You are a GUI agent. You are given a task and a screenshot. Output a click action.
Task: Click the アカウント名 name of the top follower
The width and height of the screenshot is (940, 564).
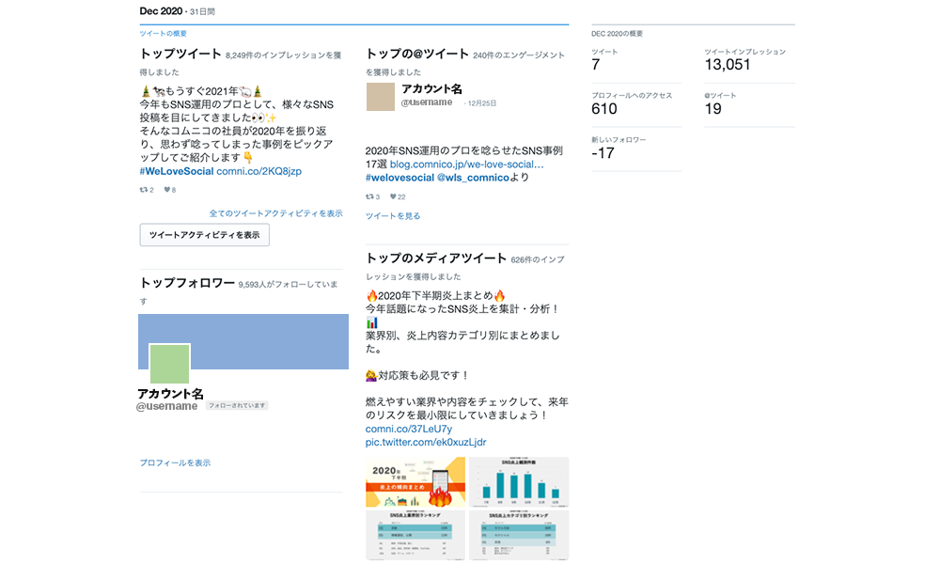coord(171,394)
